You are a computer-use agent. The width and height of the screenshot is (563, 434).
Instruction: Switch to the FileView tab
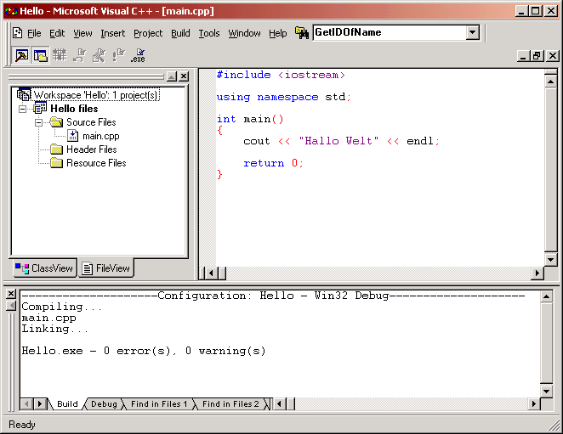106,268
